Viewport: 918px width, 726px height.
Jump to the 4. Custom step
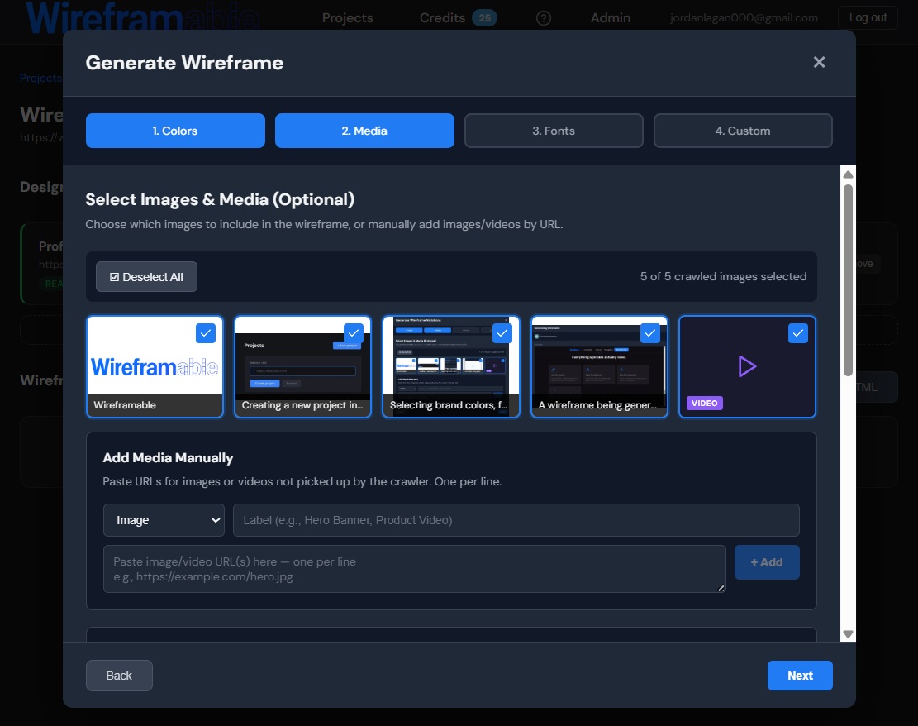[x=742, y=131]
